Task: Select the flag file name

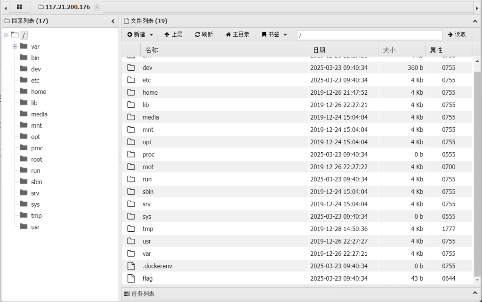Action: [x=147, y=278]
